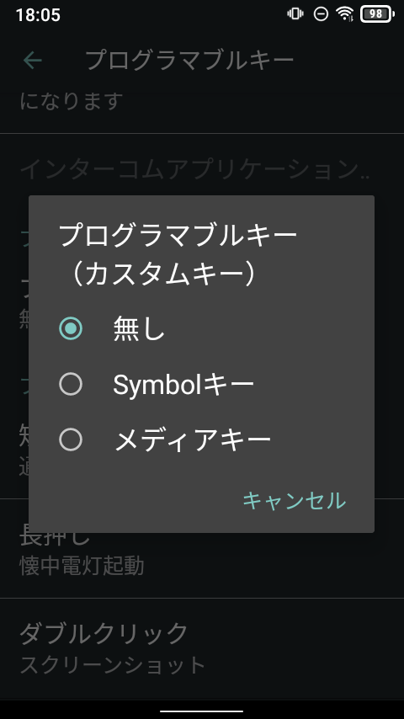Image resolution: width=404 pixels, height=719 pixels.
Task: Select the メディアキー radio button
Action: 71,439
